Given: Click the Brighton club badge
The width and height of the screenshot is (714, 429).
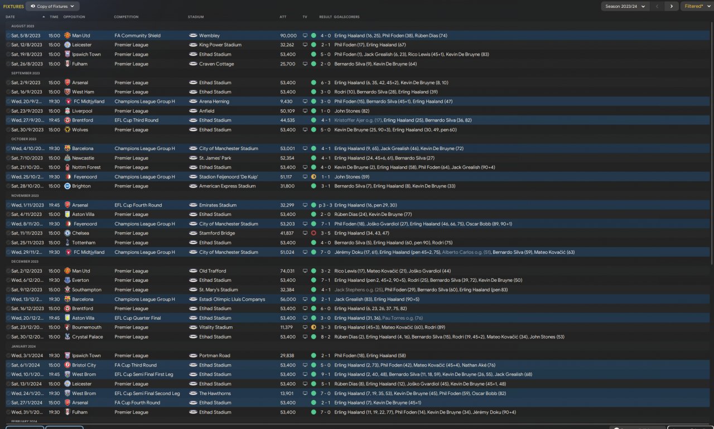Looking at the screenshot, I should [x=67, y=186].
